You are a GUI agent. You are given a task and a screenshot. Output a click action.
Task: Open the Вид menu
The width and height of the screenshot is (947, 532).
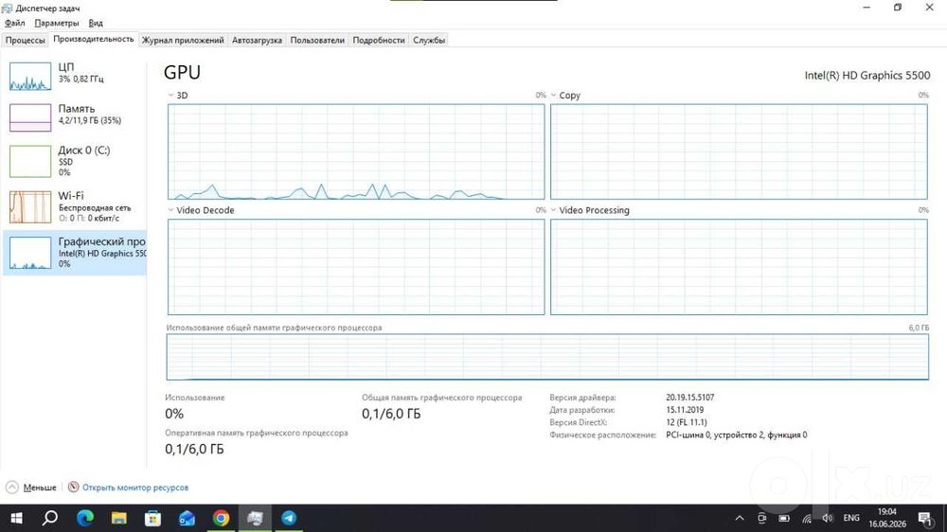(x=96, y=23)
